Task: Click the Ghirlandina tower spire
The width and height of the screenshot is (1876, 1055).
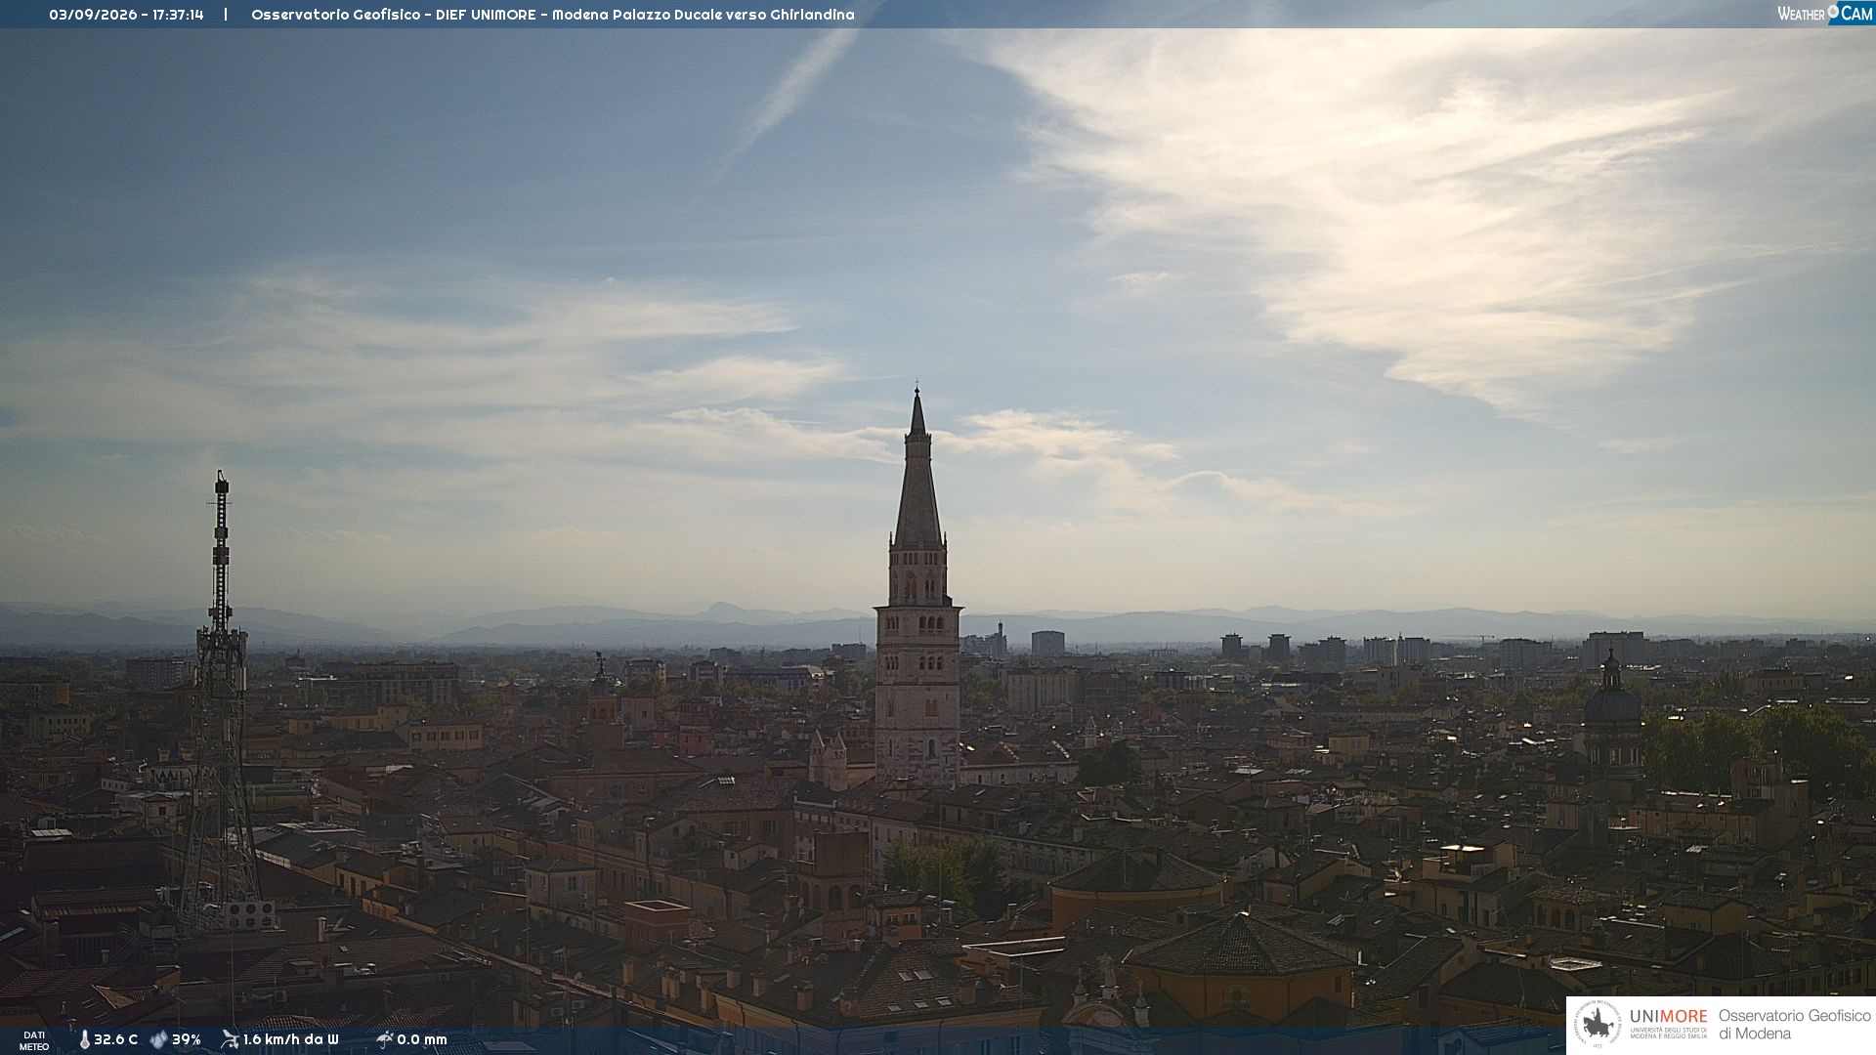Action: (917, 469)
